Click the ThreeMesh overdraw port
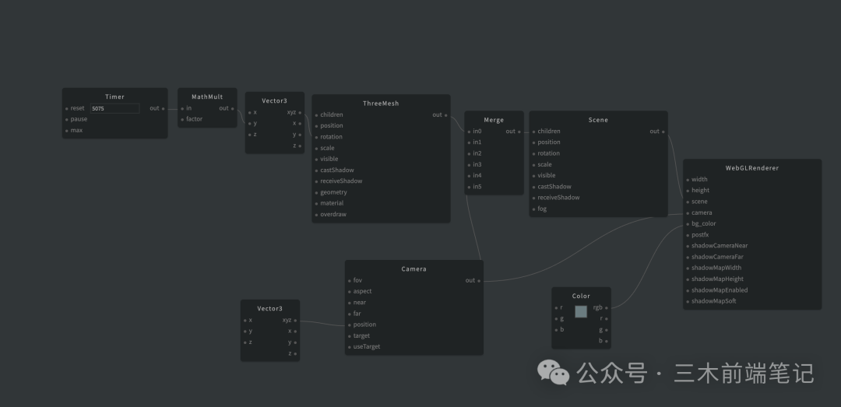 (316, 215)
